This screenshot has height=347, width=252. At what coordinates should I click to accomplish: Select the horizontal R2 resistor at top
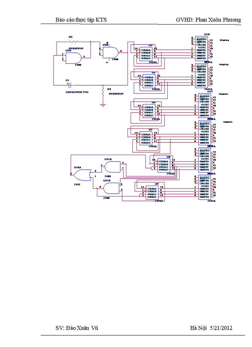(73, 41)
